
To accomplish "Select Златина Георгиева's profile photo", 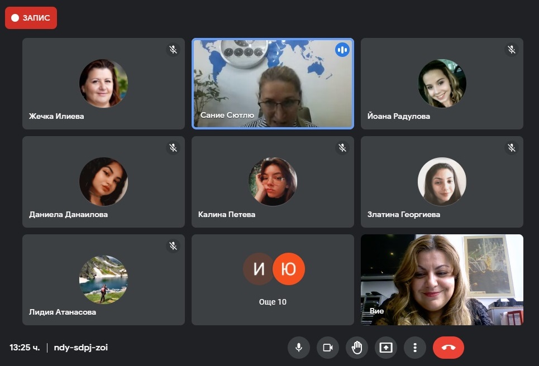I will coord(442,182).
